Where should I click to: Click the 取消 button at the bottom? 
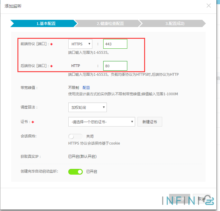[201, 199]
